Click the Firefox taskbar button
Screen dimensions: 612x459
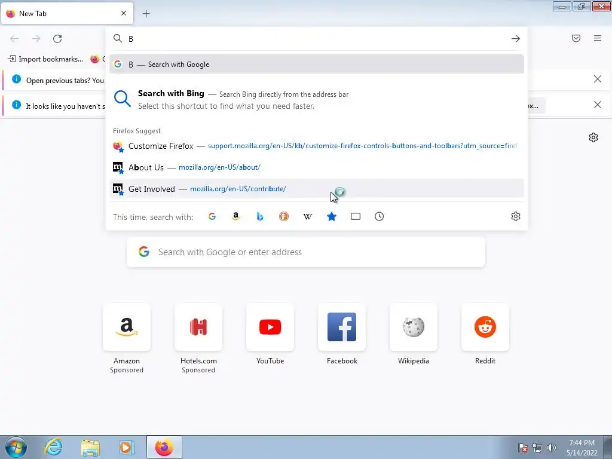[x=164, y=447]
